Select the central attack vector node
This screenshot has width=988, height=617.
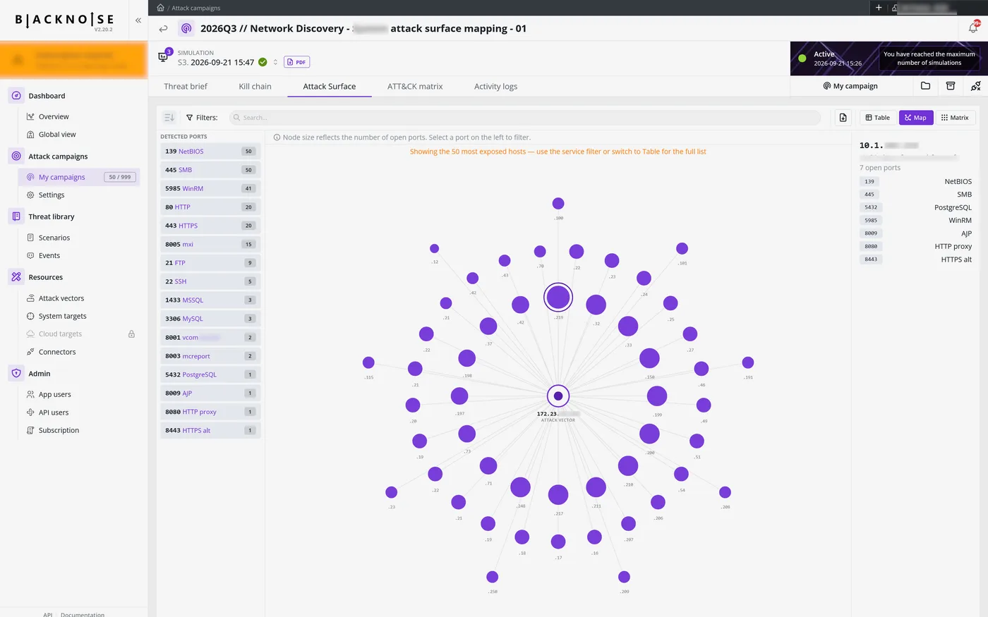pos(558,396)
